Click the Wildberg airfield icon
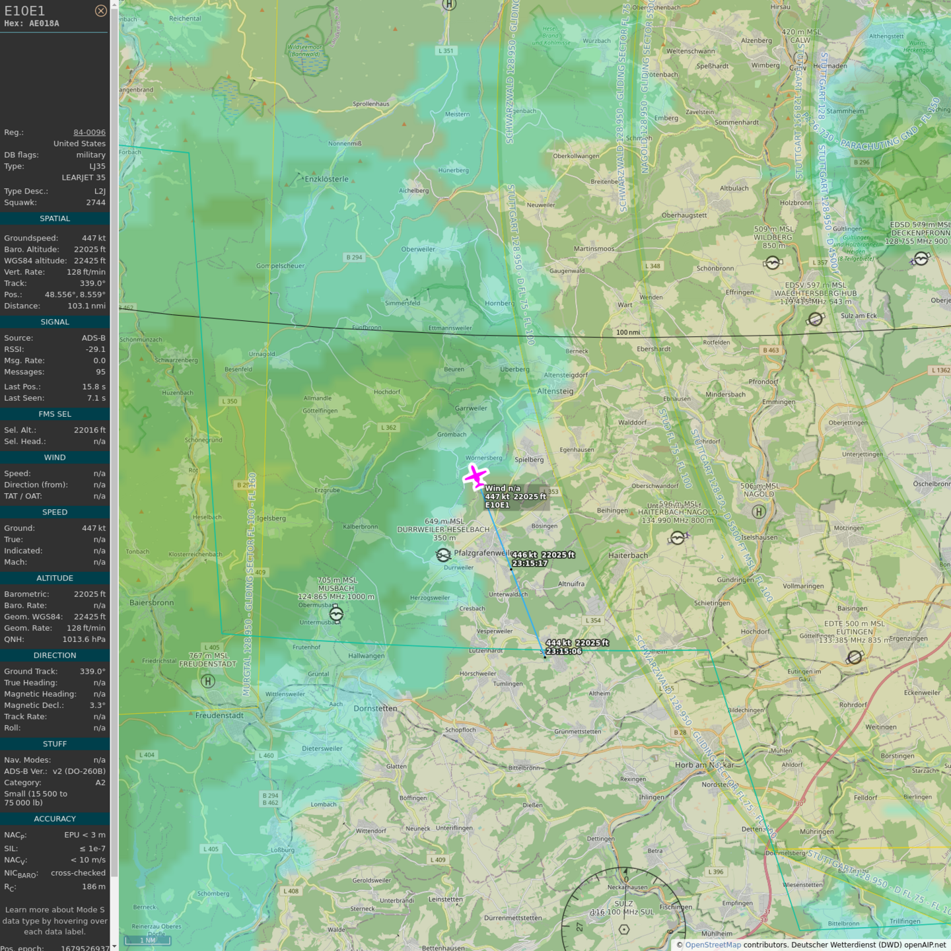The width and height of the screenshot is (951, 951). tap(772, 264)
